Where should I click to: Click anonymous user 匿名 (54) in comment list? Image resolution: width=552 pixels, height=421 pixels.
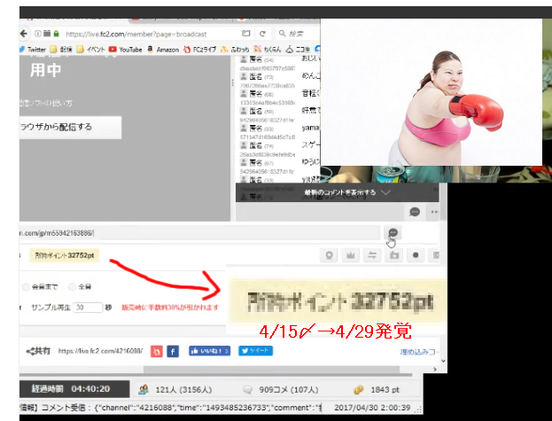257,59
